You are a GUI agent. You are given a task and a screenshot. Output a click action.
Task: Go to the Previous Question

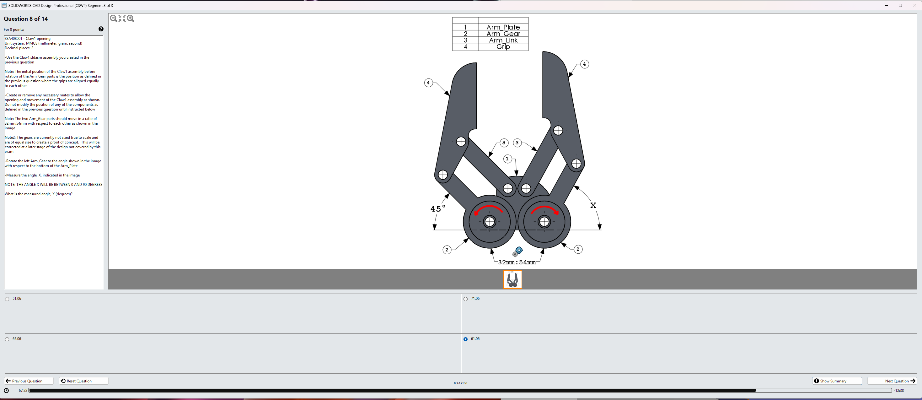tap(29, 381)
